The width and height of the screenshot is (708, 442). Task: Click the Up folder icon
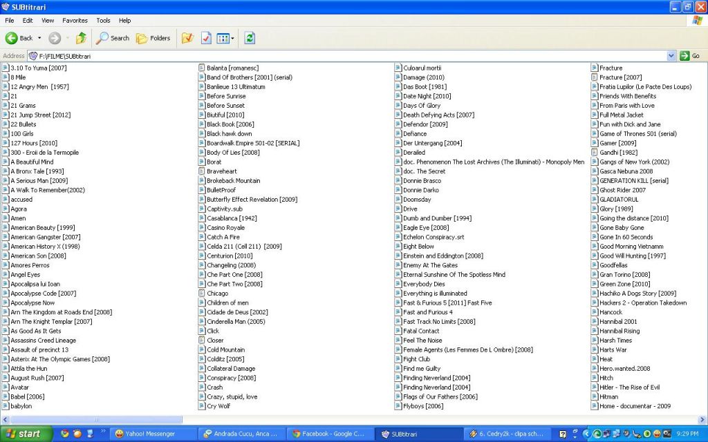tap(81, 38)
